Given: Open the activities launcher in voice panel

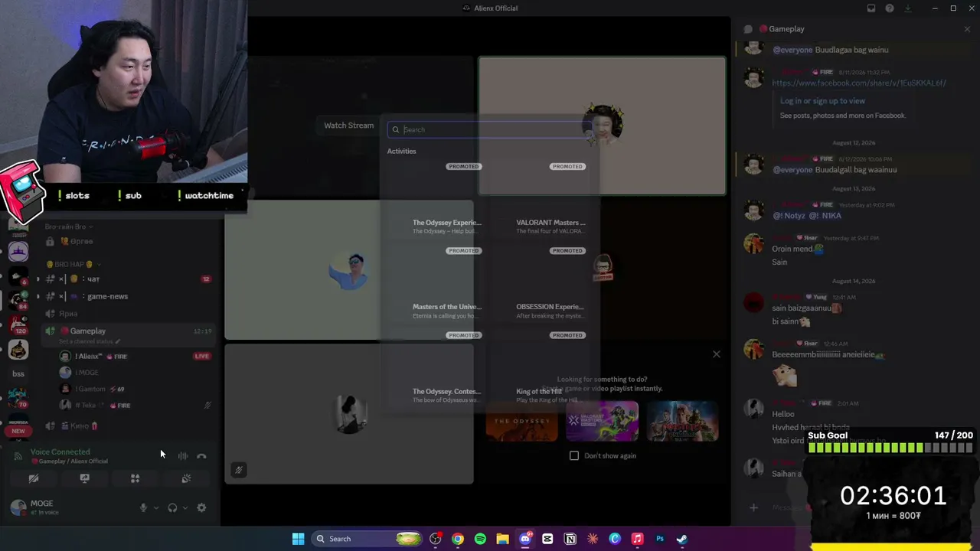Looking at the screenshot, I should pyautogui.click(x=135, y=478).
